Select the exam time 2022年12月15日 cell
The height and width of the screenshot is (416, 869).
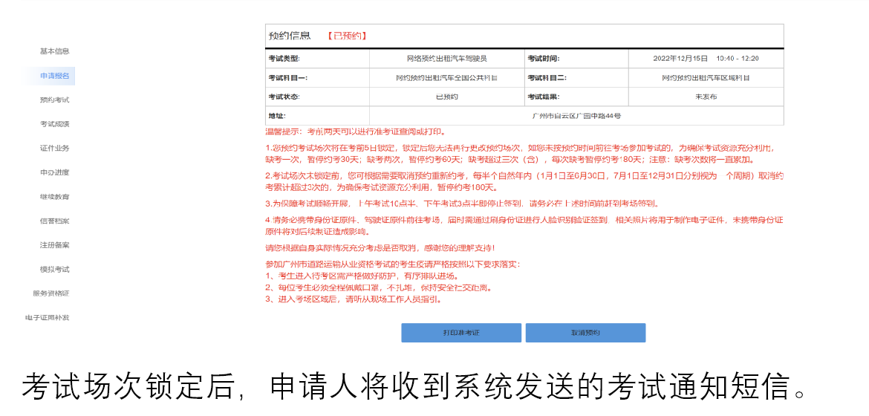[x=705, y=58]
